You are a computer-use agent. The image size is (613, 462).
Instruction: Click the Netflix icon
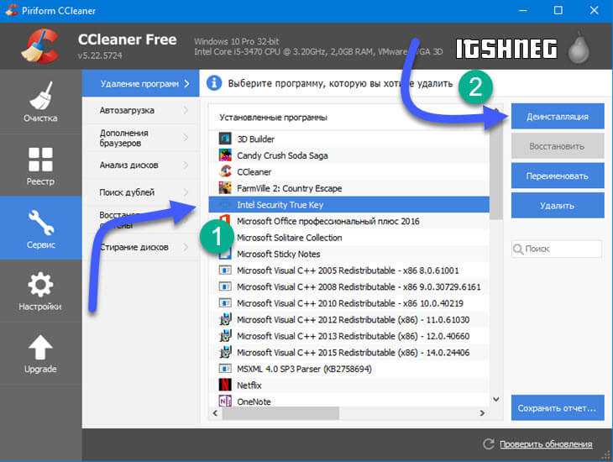click(x=225, y=385)
